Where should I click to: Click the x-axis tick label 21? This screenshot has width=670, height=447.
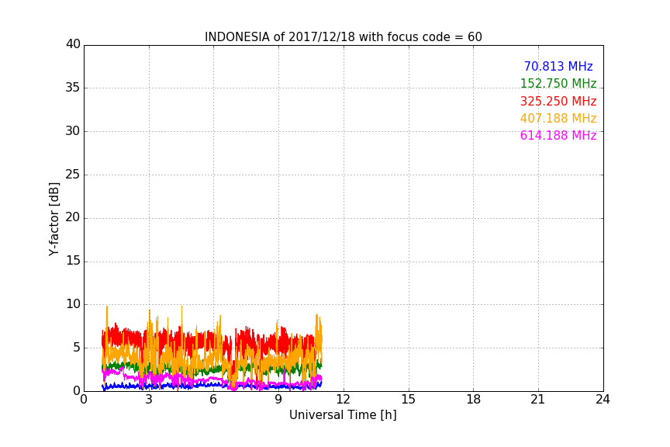coord(538,400)
